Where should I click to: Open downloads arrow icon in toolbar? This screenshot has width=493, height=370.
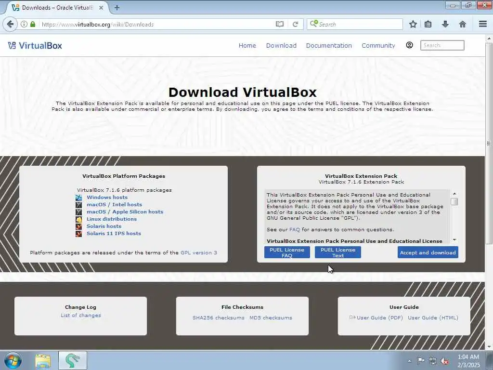445,24
